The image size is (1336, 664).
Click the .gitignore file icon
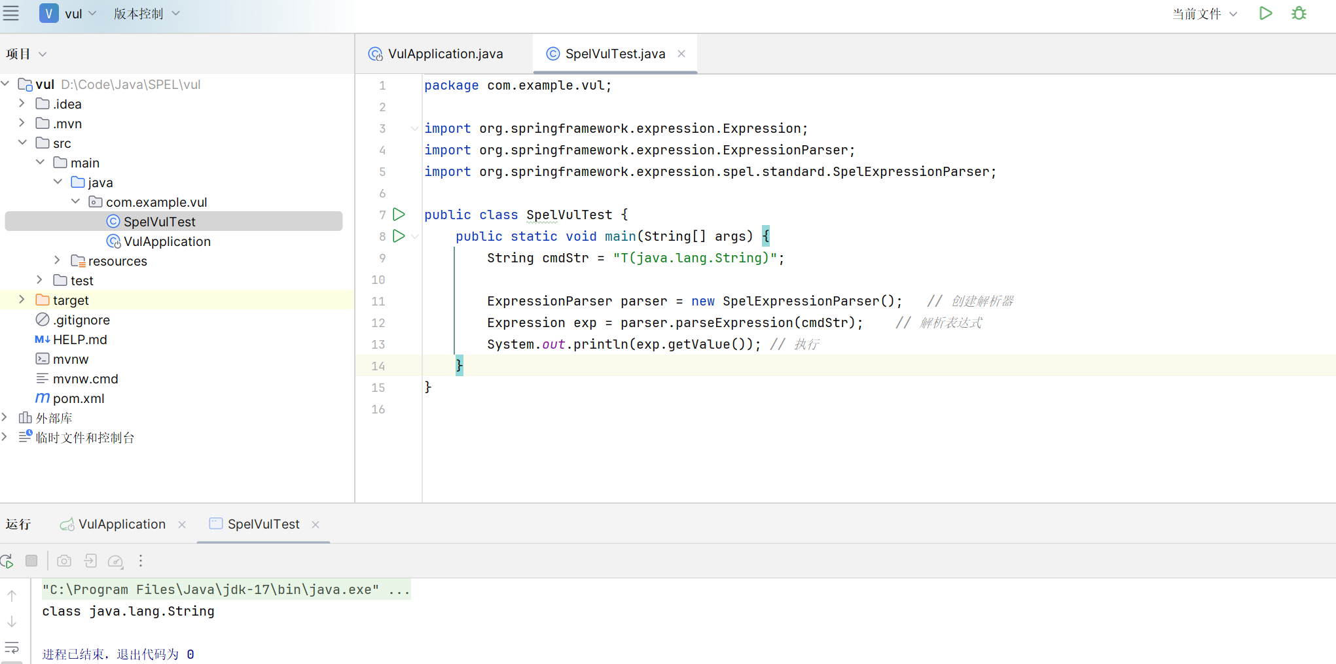[43, 320]
